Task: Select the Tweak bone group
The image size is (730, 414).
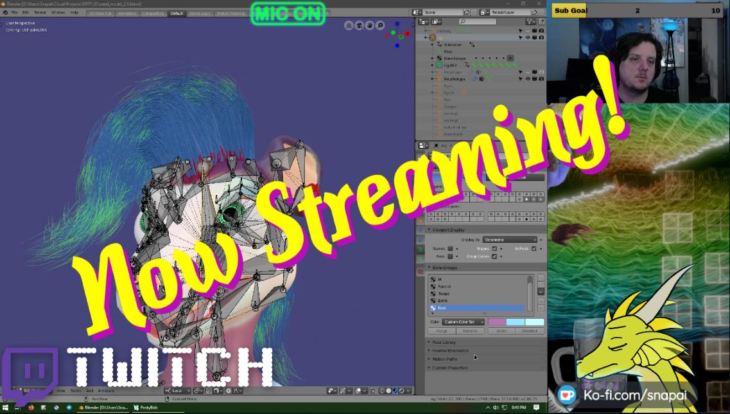Action: (478, 294)
